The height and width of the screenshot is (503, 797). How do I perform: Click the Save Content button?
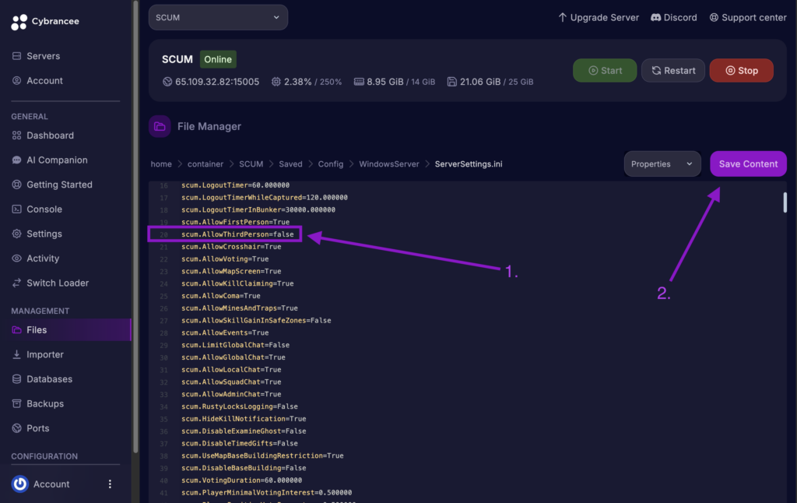pyautogui.click(x=748, y=164)
